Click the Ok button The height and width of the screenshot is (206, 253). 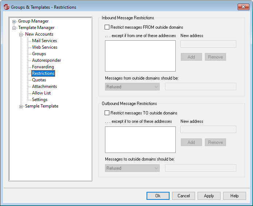158,196
